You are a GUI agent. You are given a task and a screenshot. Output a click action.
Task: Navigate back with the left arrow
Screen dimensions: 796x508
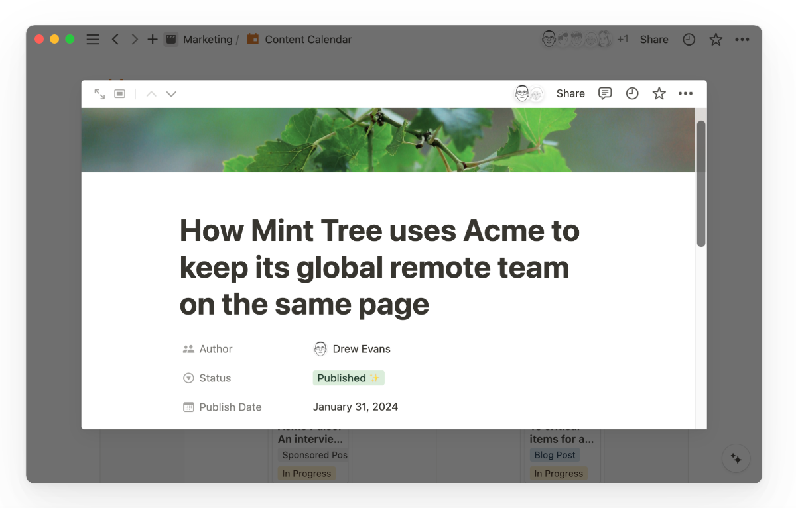pos(115,40)
